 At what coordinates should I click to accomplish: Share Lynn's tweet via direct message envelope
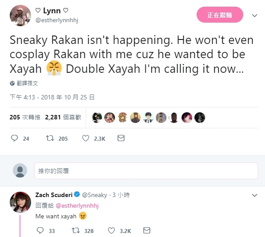point(121,138)
